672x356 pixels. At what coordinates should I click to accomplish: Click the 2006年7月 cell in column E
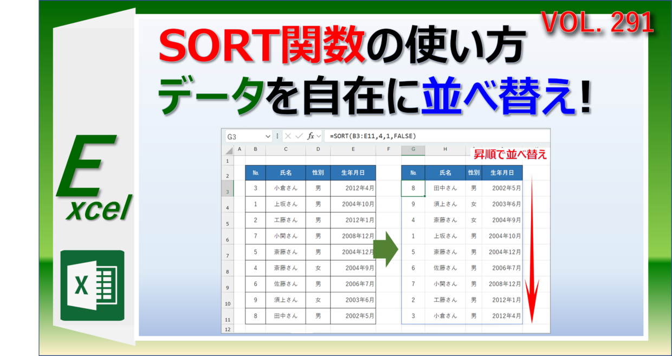coord(353,283)
